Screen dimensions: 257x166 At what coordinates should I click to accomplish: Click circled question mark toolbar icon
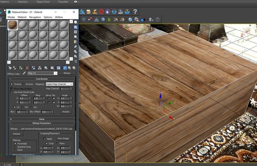[157, 20]
